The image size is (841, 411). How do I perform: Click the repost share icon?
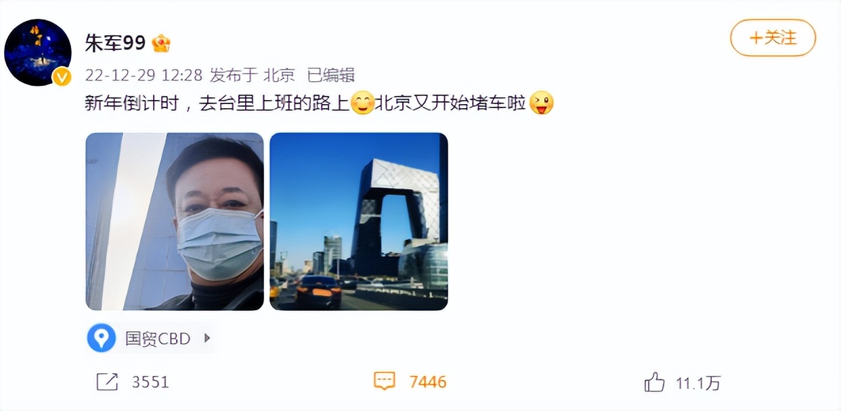pos(108,382)
